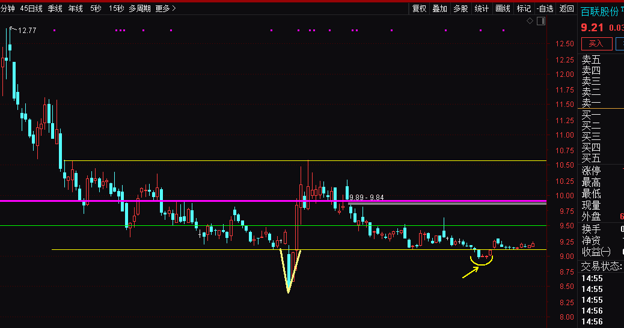The width and height of the screenshot is (624, 328).
Task: Expand the 更多 periods menu
Action: [x=165, y=8]
